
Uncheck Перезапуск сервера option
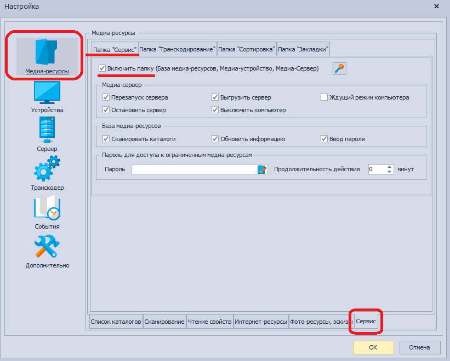point(106,97)
